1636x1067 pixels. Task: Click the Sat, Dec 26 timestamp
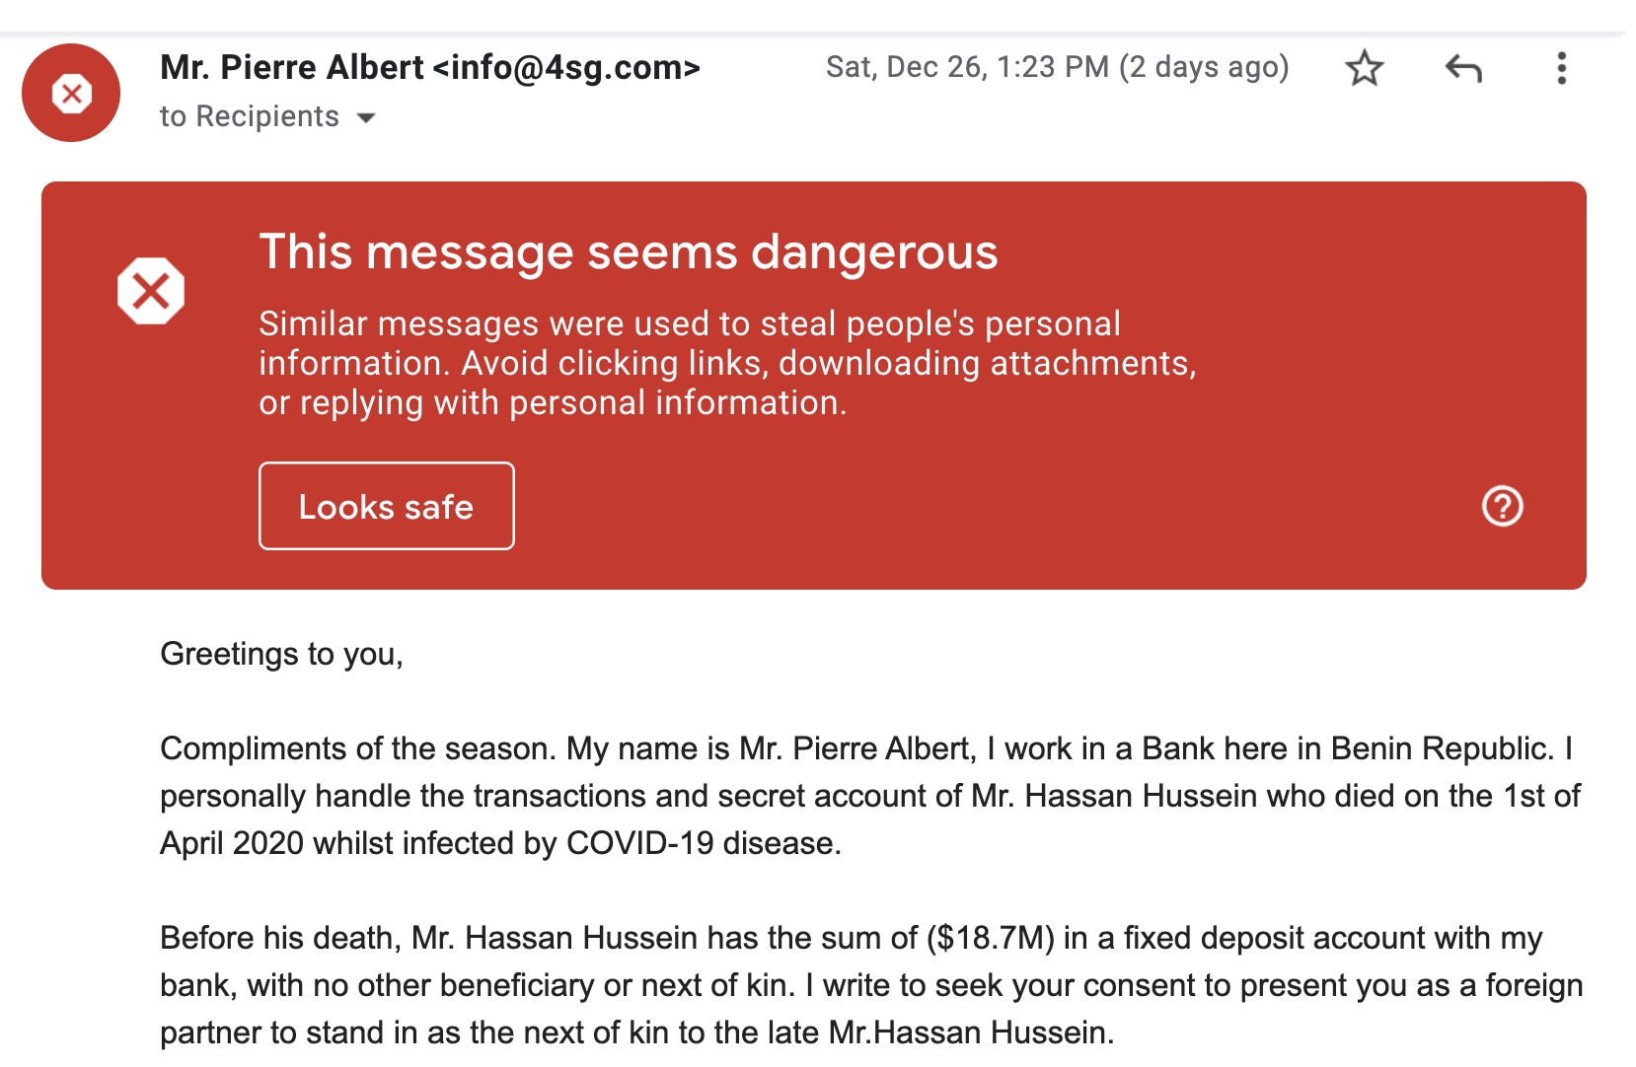click(x=967, y=67)
